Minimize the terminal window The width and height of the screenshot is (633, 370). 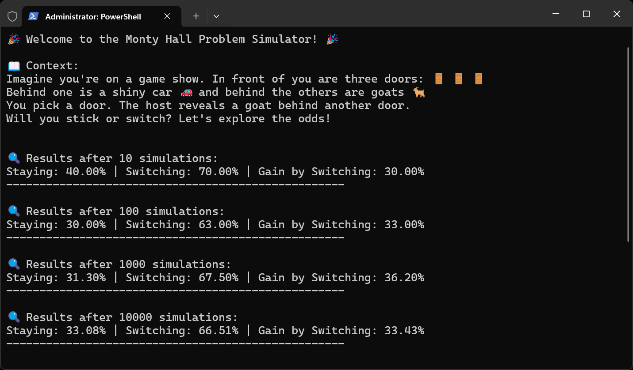(x=556, y=14)
